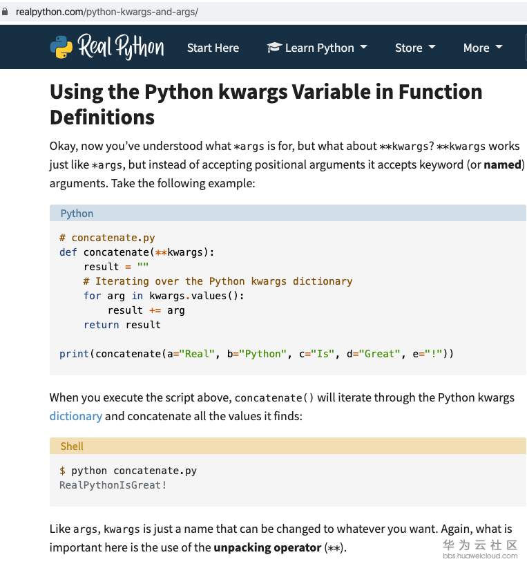The width and height of the screenshot is (527, 566).
Task: Open the More navigation menu label
Action: (x=476, y=48)
